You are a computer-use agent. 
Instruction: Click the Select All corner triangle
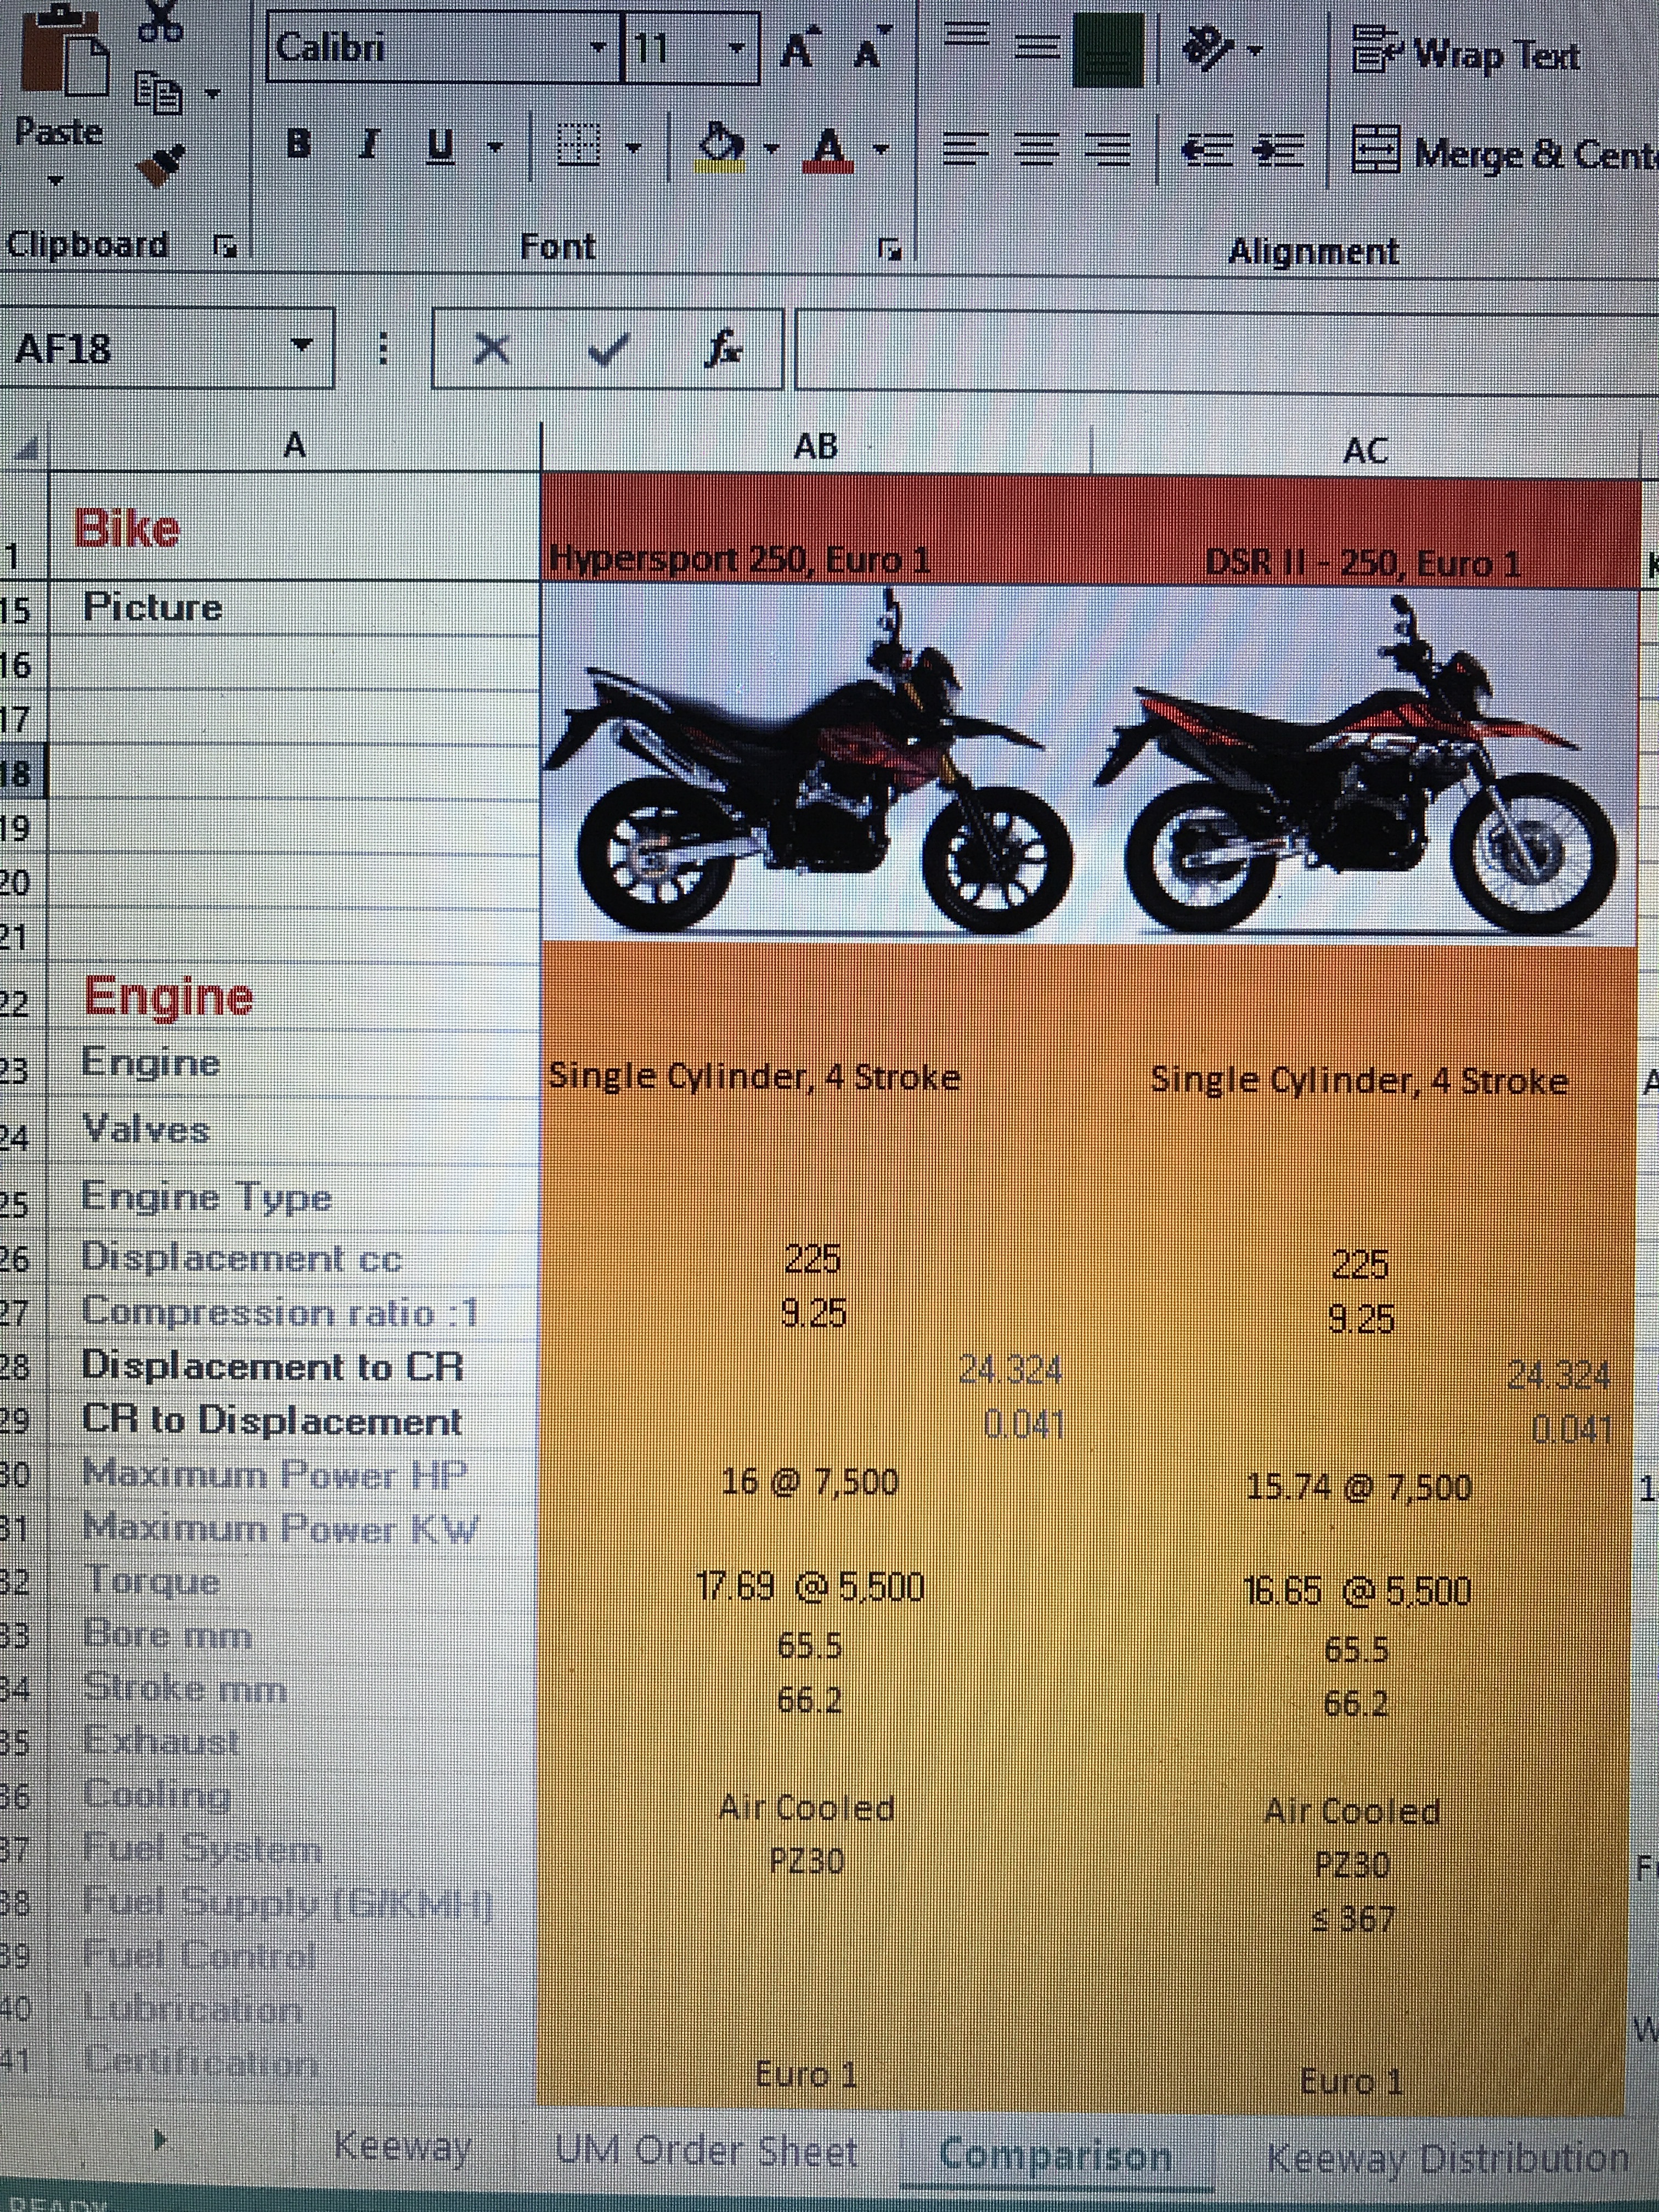pyautogui.click(x=26, y=449)
